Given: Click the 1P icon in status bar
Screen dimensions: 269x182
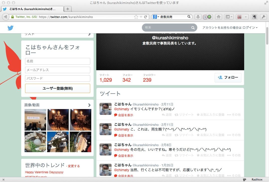Looking at the screenshot, I should click(244, 179).
